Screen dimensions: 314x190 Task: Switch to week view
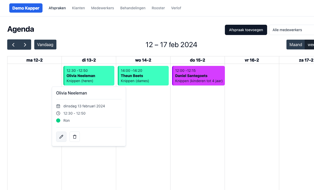point(310,45)
